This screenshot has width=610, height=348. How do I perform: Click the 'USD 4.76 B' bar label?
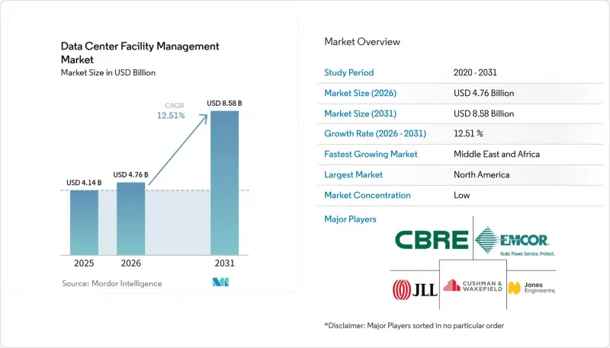(x=130, y=175)
